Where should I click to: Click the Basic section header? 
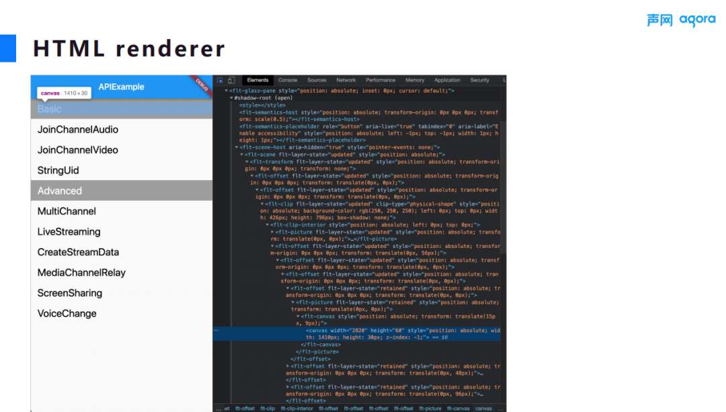point(121,109)
